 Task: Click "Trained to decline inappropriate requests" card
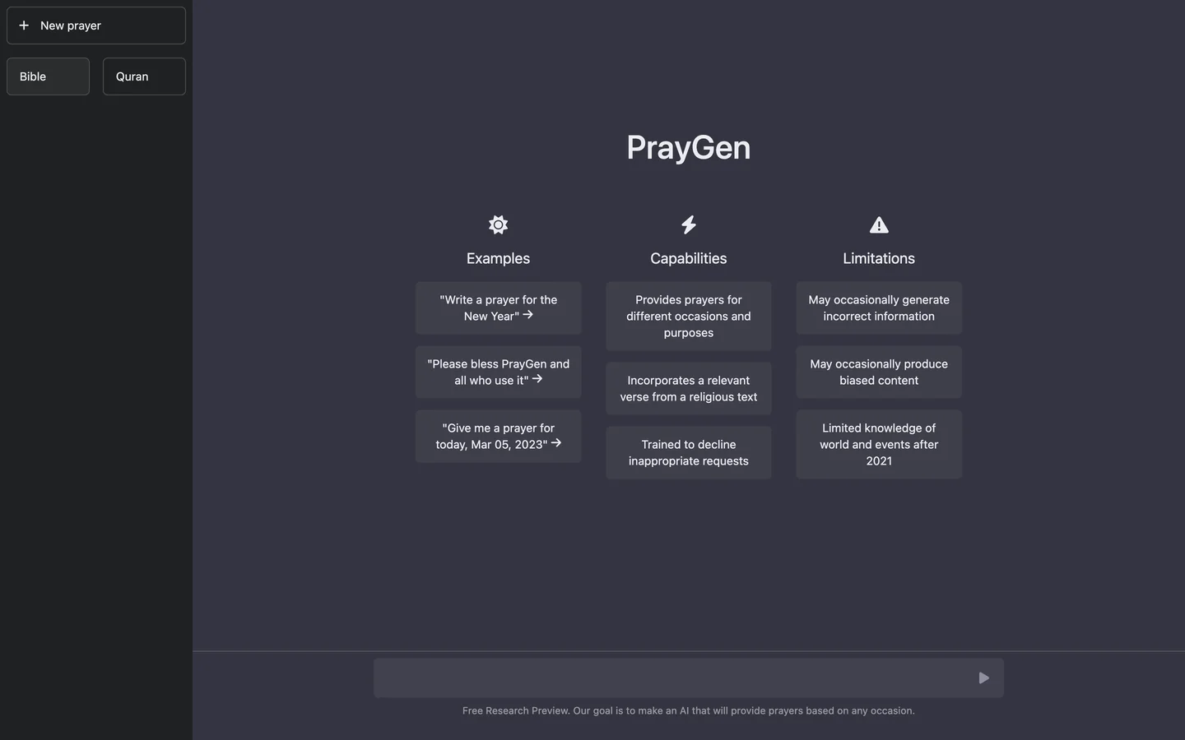(689, 453)
